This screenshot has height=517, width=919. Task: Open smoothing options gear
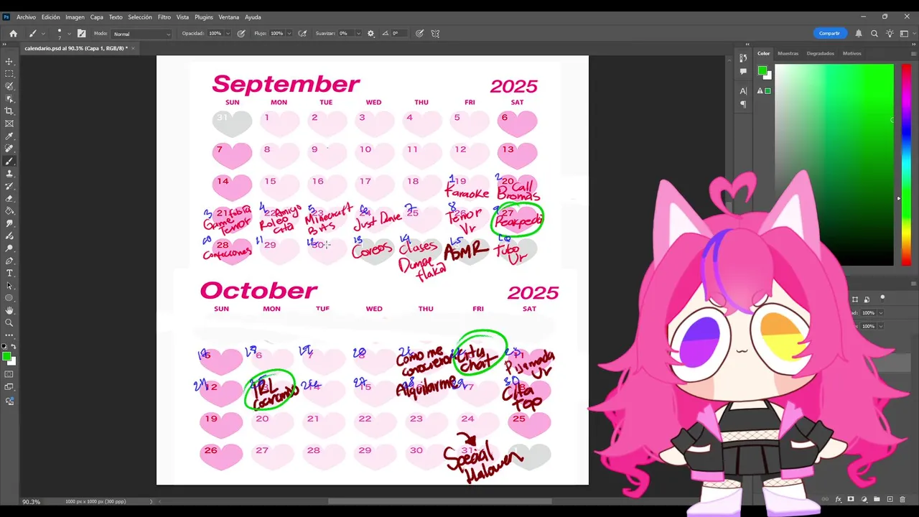point(370,33)
